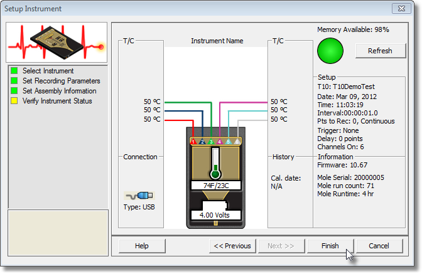Close the Setup Instrument dialog
This screenshot has height=274, width=422.
[x=401, y=9]
